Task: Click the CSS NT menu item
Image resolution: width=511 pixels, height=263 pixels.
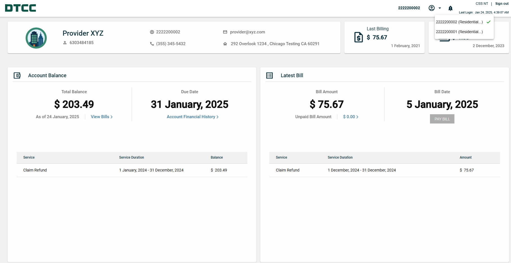Action: tap(482, 3)
